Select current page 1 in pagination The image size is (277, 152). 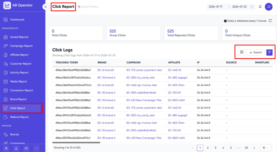[200, 148]
